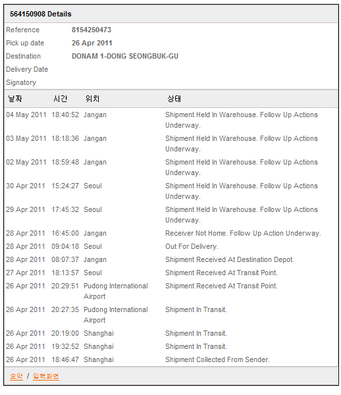
Task: Open the 입력화면 input screen link
Action: [x=46, y=376]
